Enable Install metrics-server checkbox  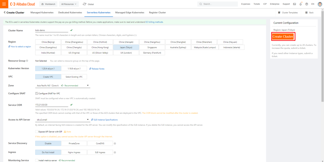pyautogui.click(x=36, y=160)
